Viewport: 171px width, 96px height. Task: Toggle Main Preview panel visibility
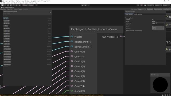[167, 9]
